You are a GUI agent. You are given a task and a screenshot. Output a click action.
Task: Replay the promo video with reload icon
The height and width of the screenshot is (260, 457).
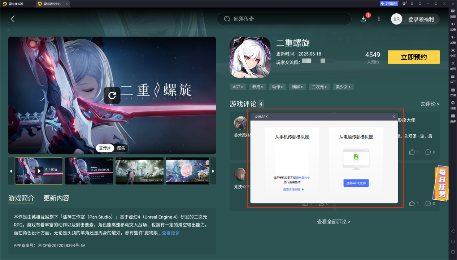pos(112,95)
